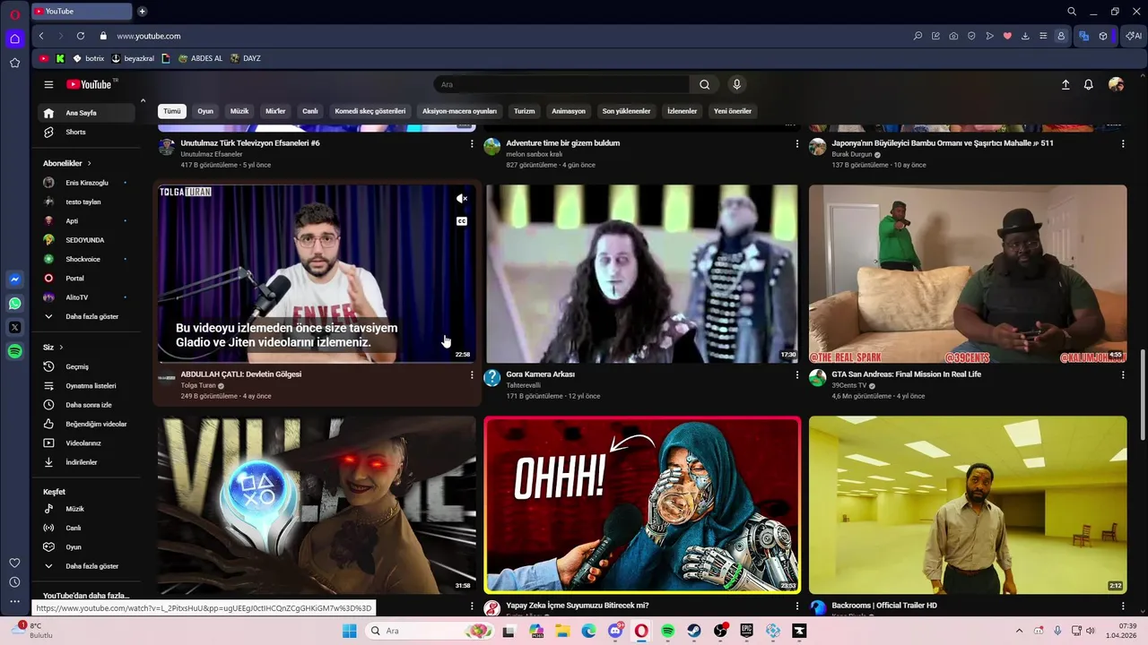Open the options menu for Gora Kamera Arkası

[x=796, y=374]
